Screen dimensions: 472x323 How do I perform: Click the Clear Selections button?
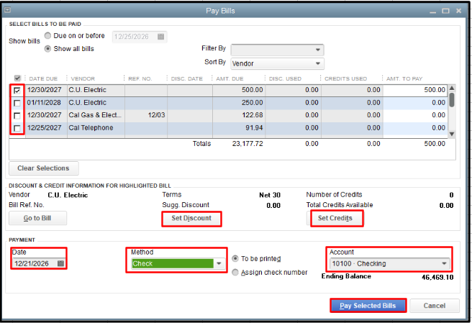pyautogui.click(x=44, y=168)
